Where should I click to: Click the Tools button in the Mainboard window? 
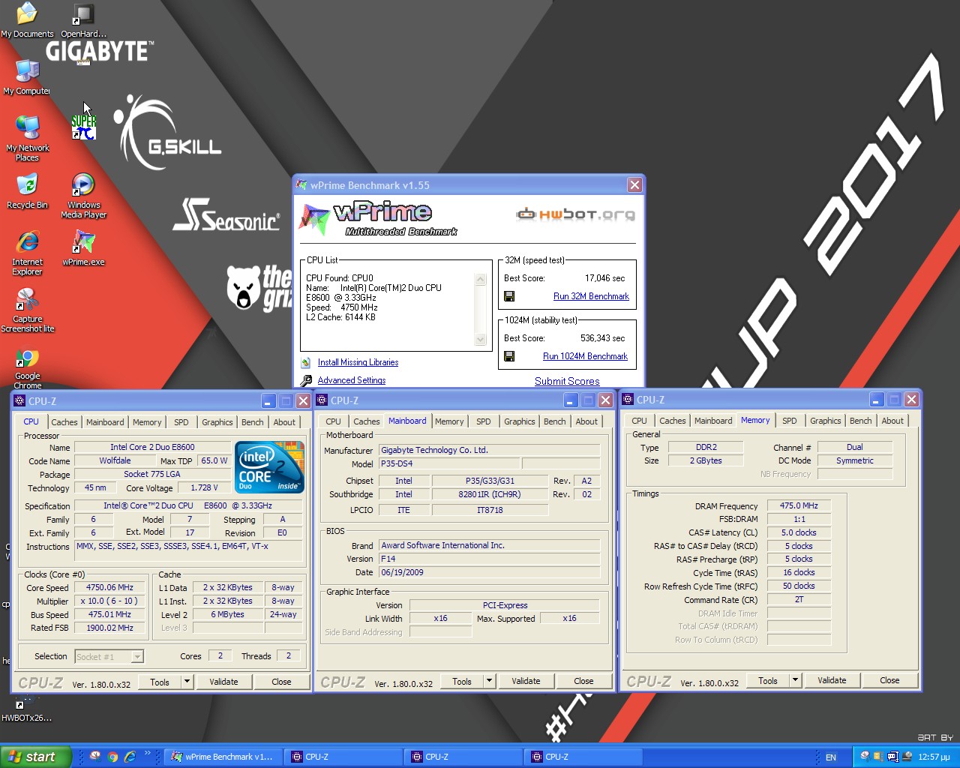point(462,681)
